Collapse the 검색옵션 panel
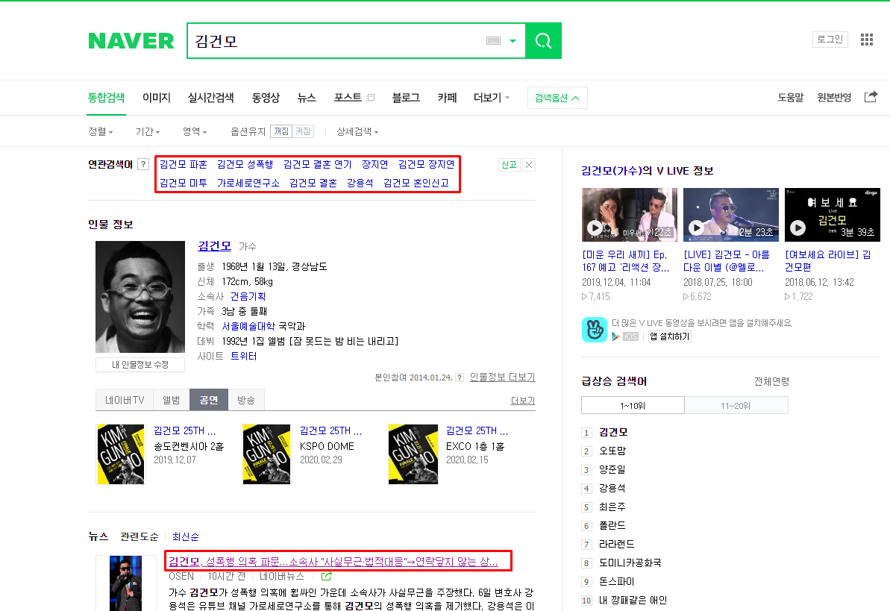This screenshot has width=890, height=611. click(x=557, y=98)
